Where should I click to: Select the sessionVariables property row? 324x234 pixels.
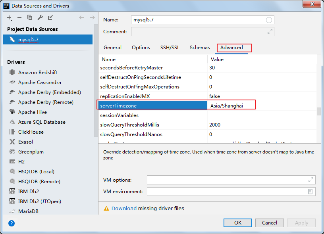coord(207,115)
